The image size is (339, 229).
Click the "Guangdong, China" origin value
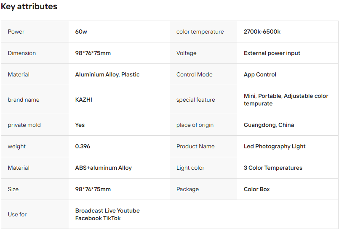(x=269, y=125)
